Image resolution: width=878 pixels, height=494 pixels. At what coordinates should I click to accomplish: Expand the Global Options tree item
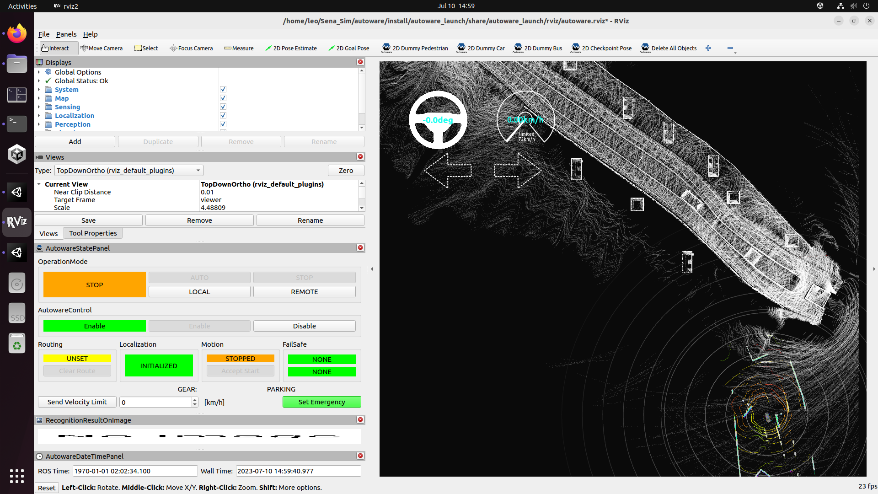[39, 72]
